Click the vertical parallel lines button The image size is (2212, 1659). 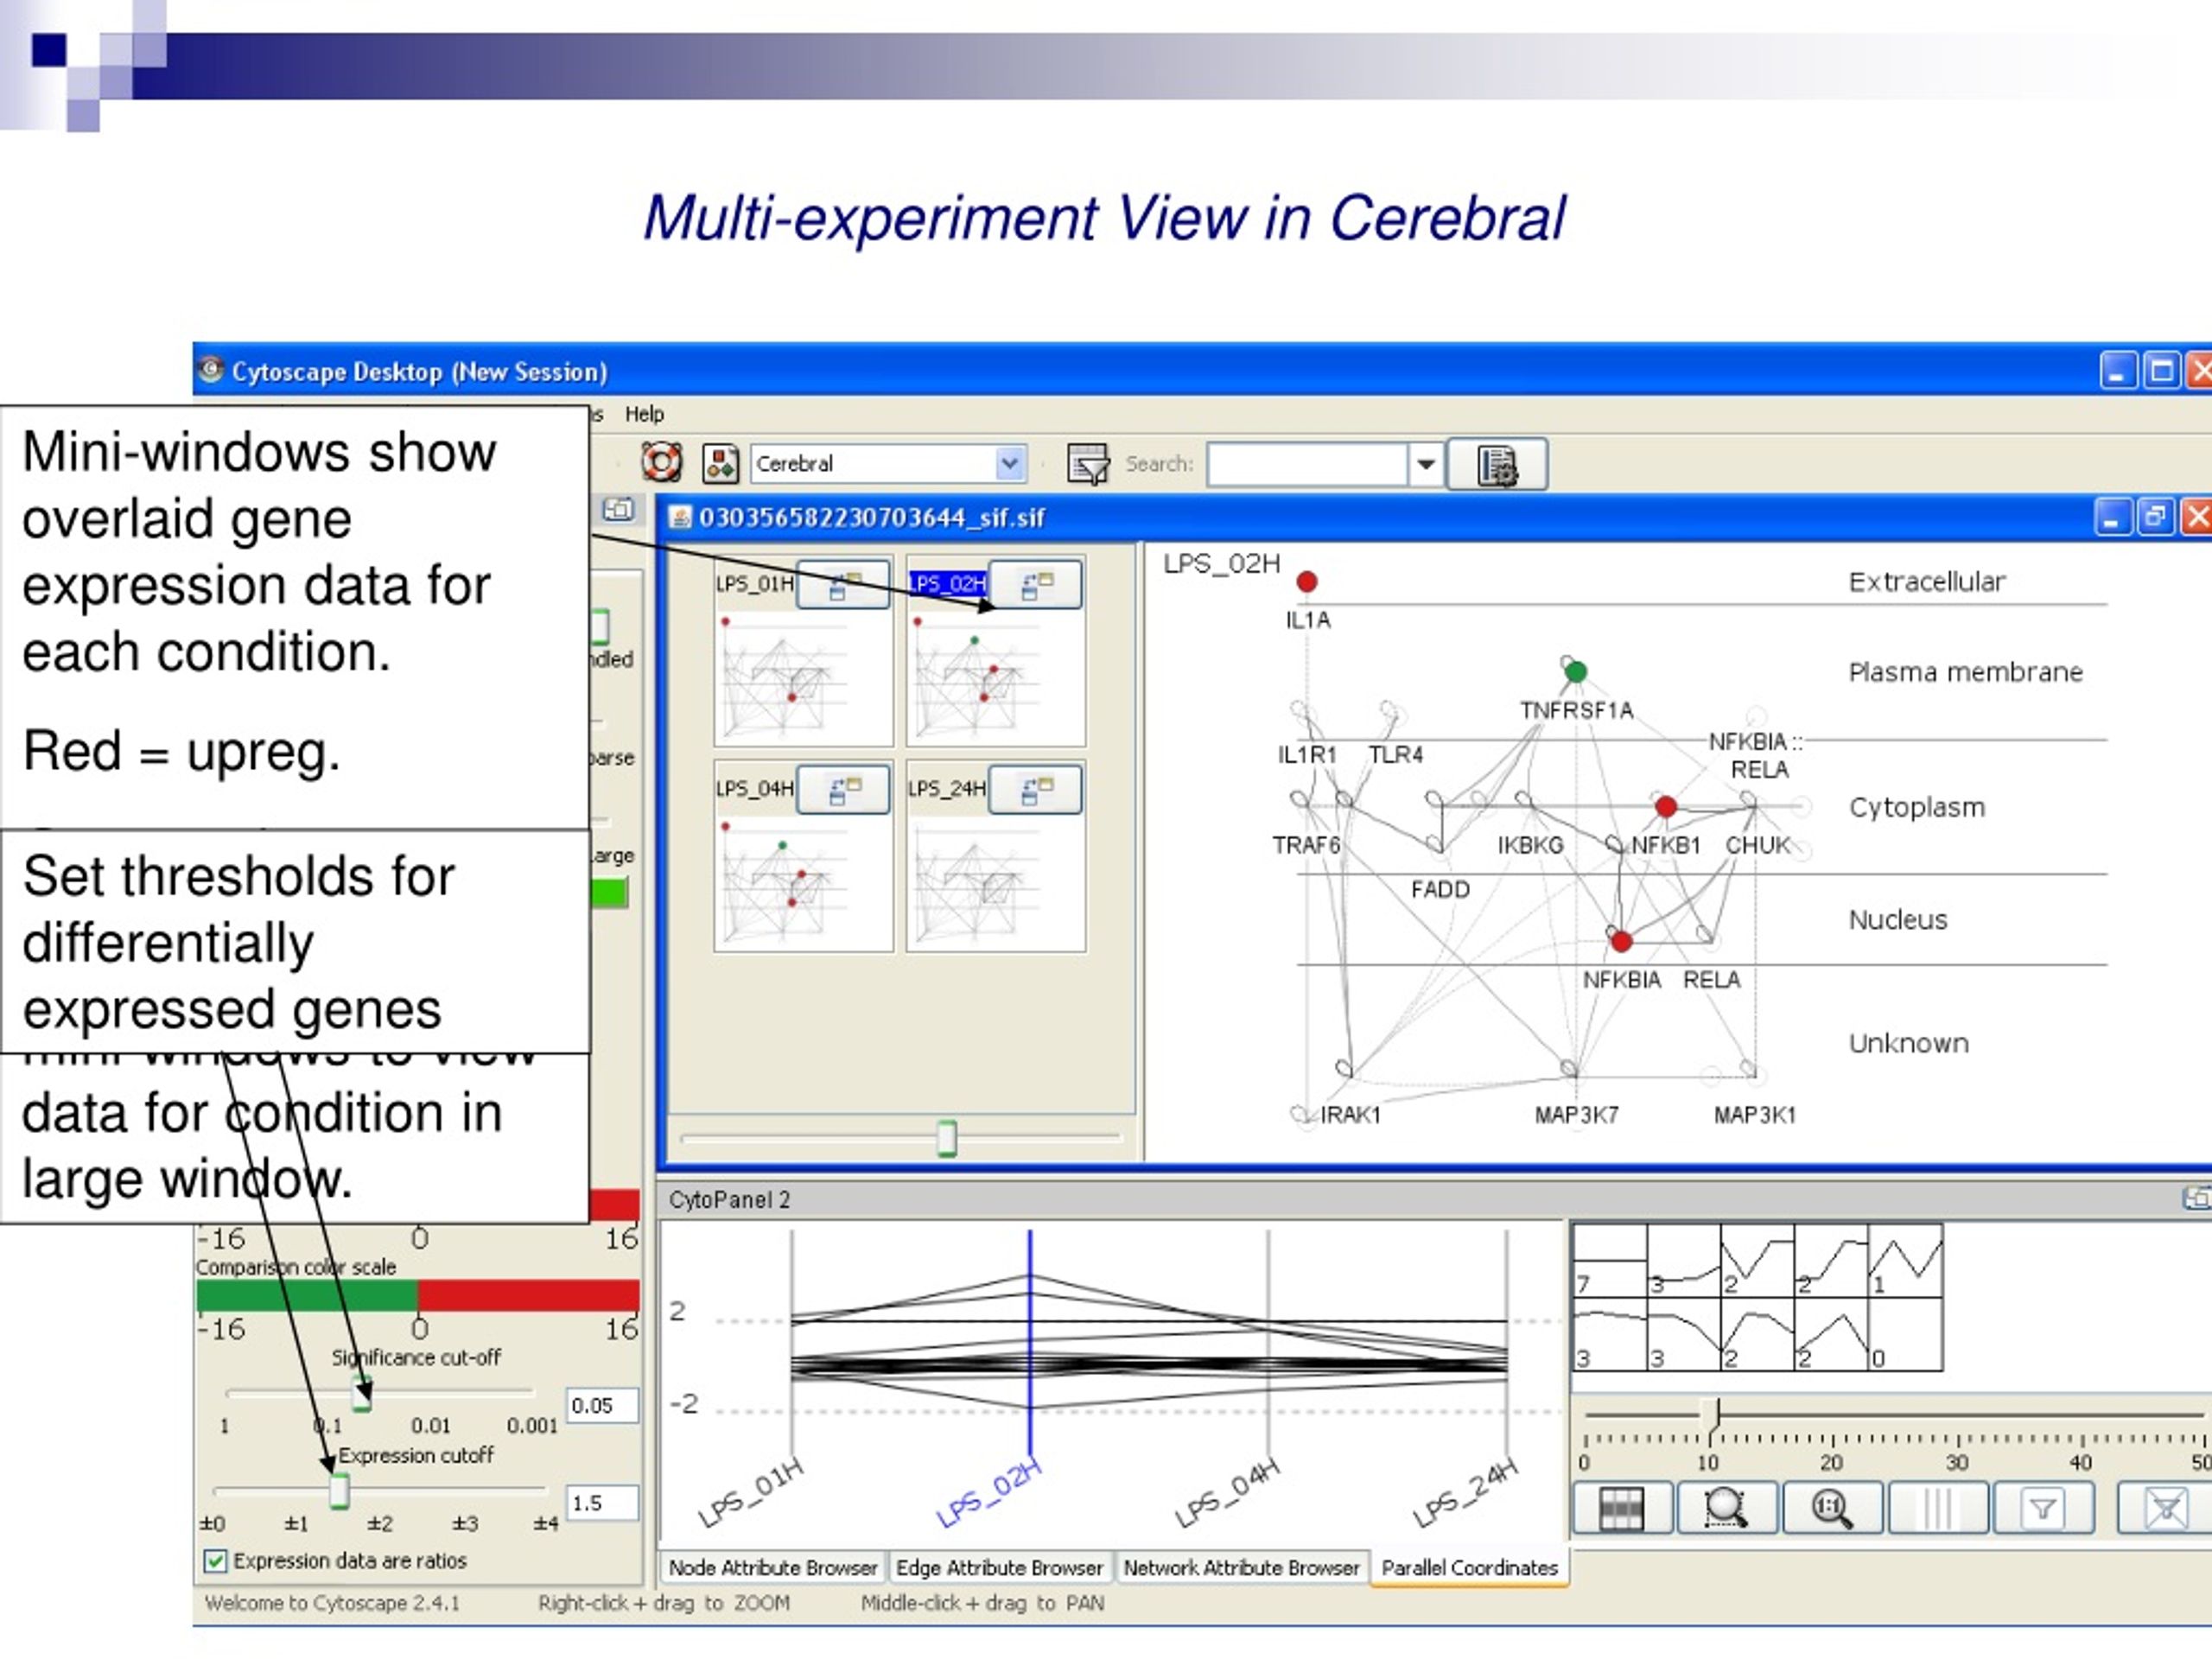(1937, 1508)
